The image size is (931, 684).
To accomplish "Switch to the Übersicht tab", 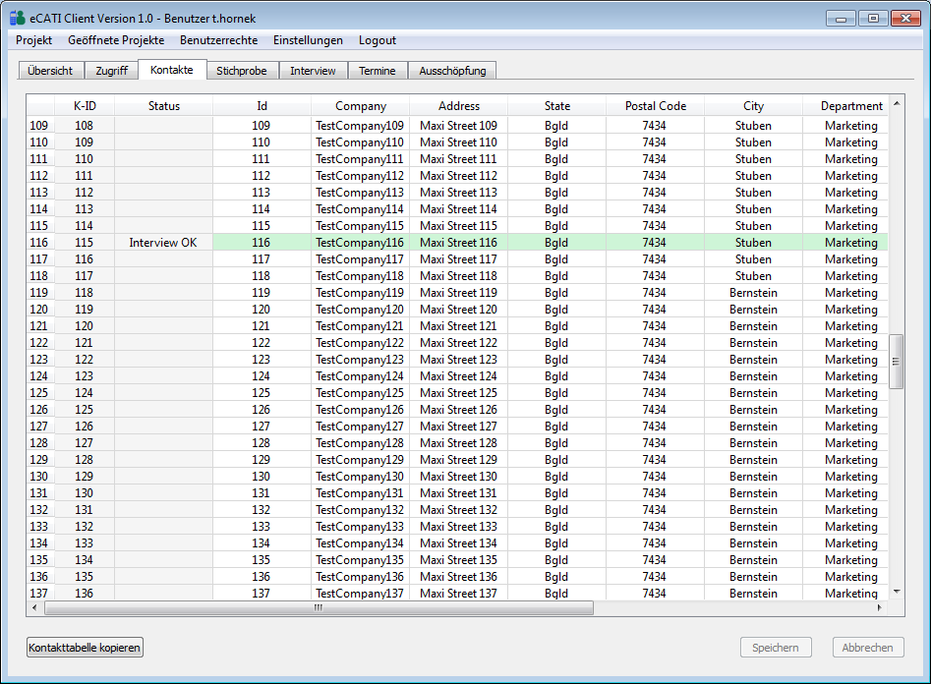I will click(x=50, y=71).
